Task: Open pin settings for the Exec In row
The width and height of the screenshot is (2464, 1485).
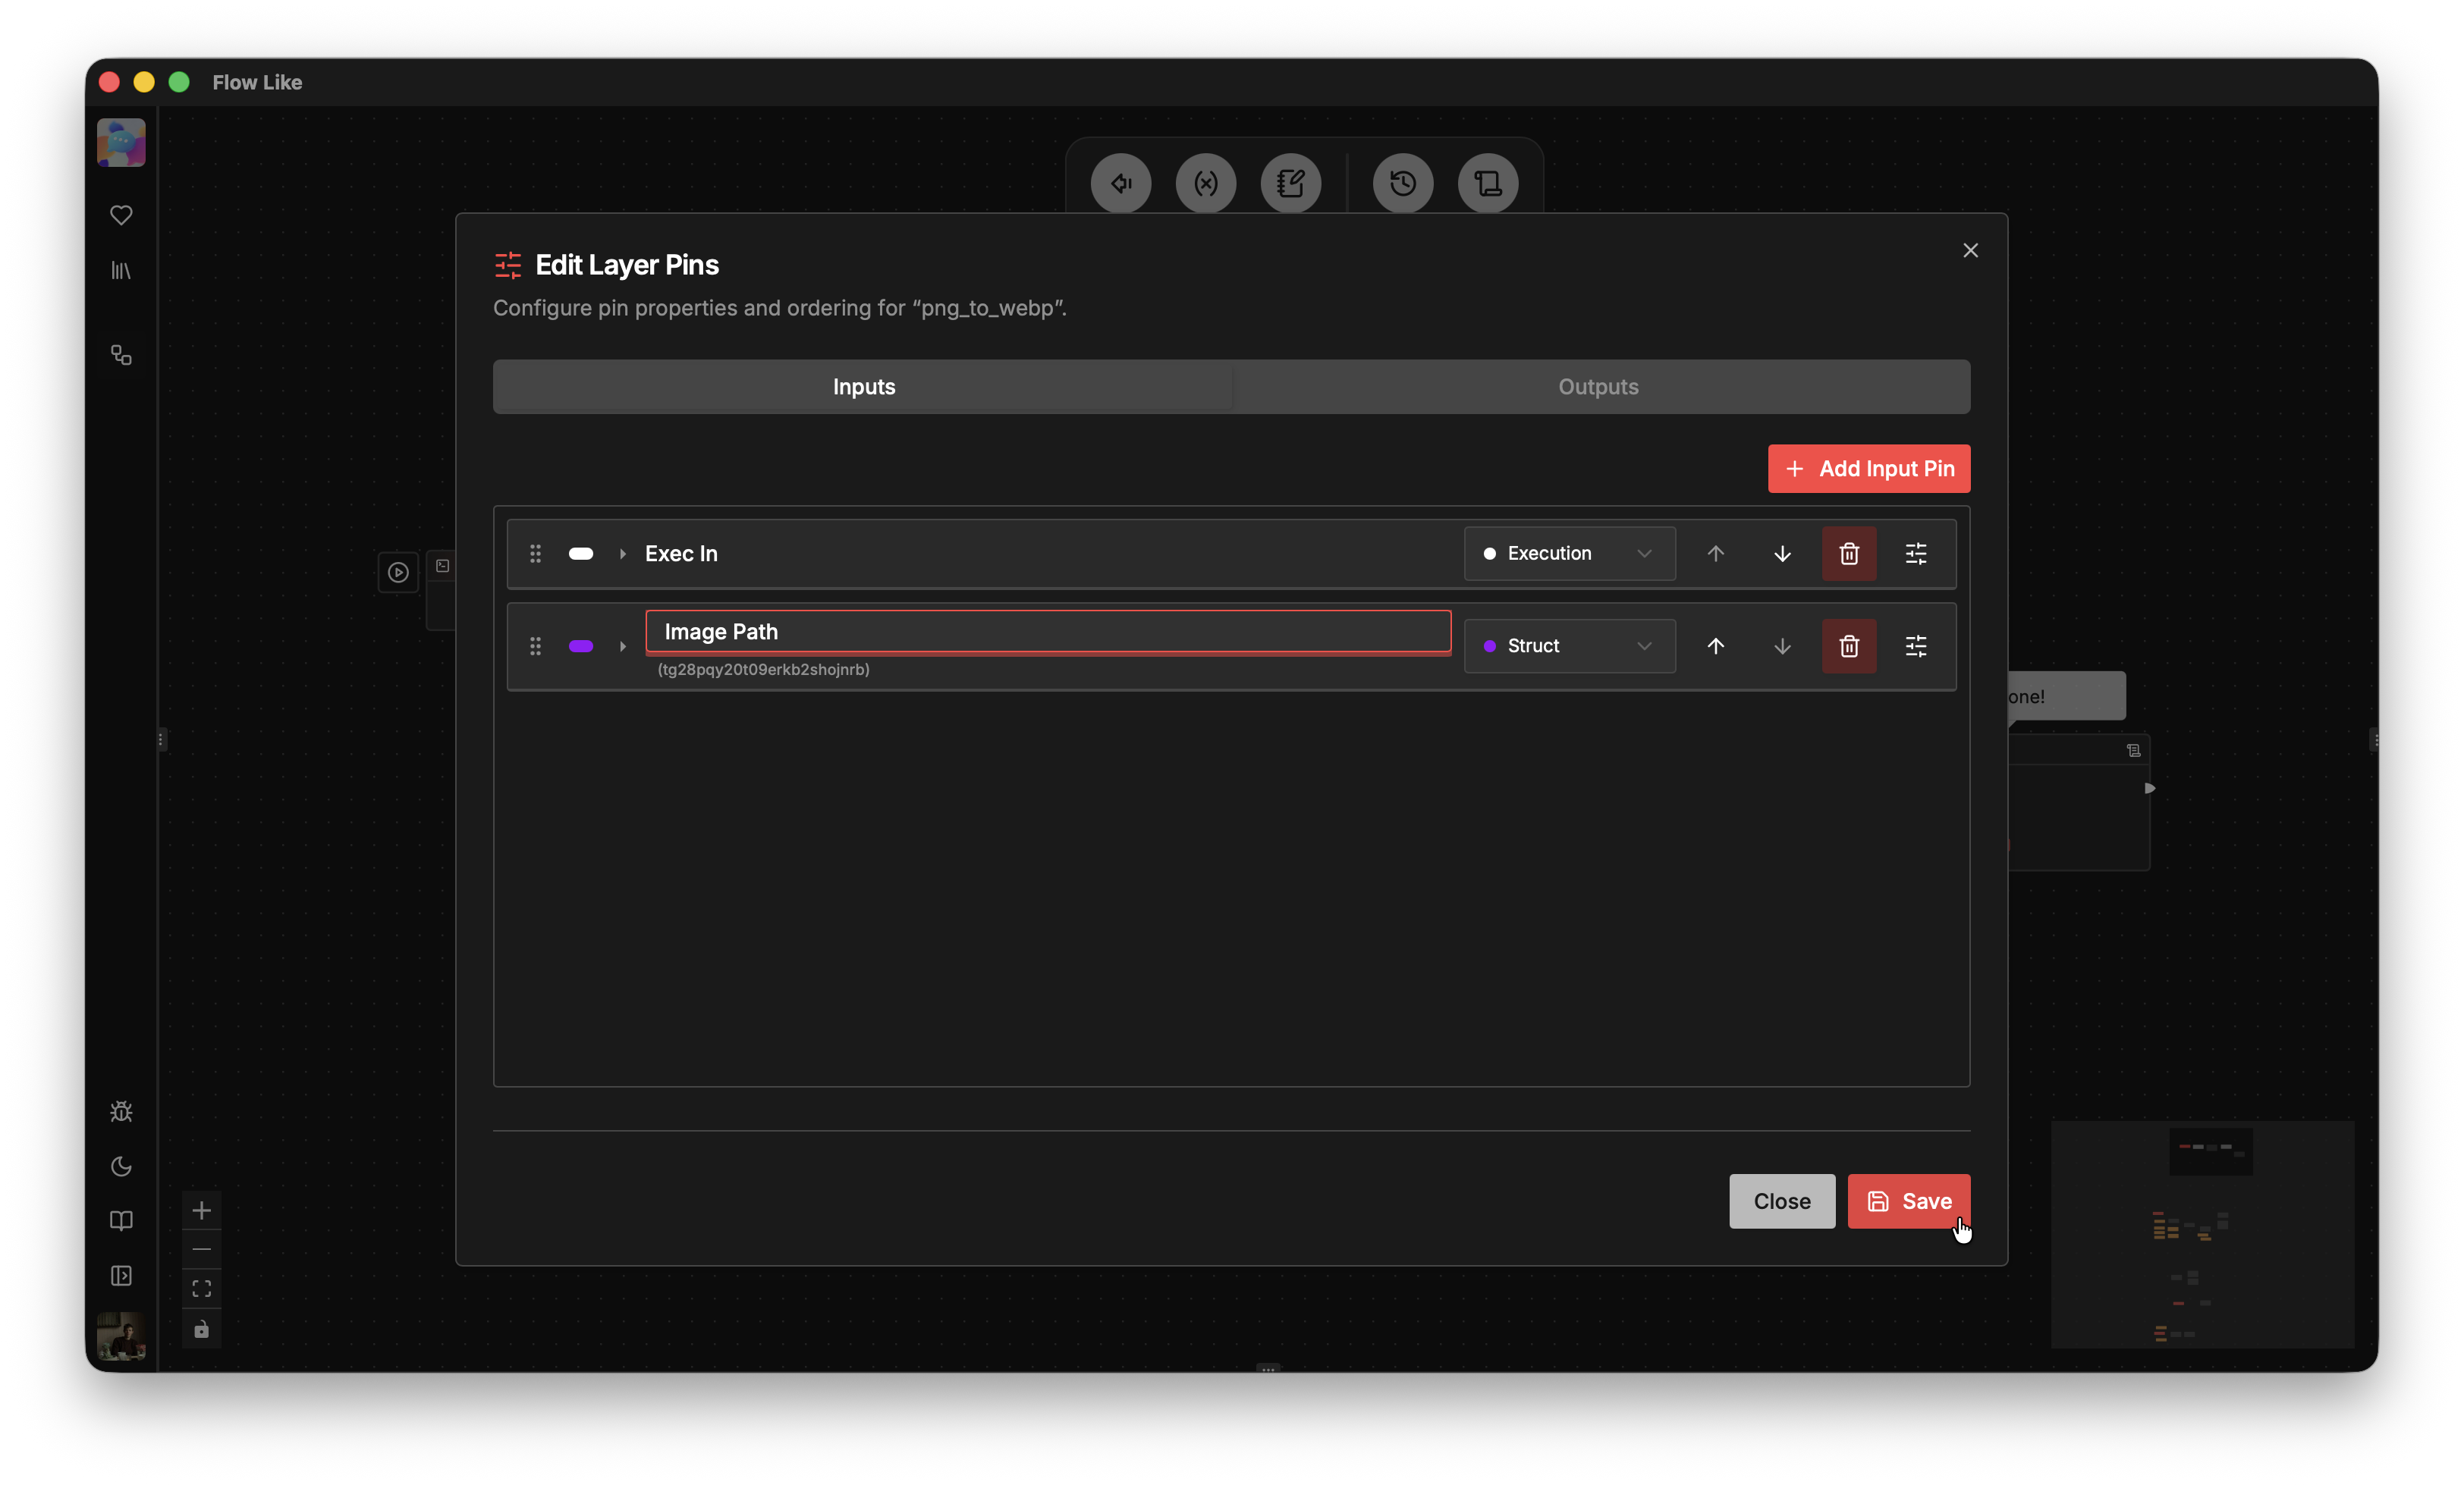Action: click(x=1916, y=553)
